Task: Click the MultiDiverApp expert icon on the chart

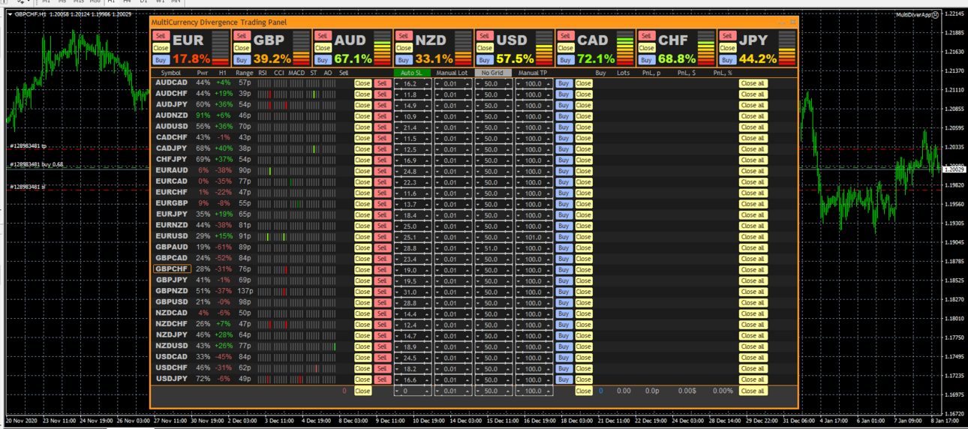Action: click(x=935, y=15)
